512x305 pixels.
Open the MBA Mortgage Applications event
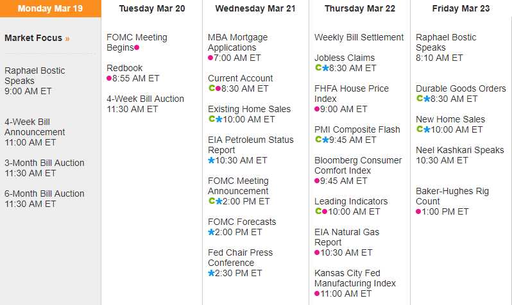237,42
